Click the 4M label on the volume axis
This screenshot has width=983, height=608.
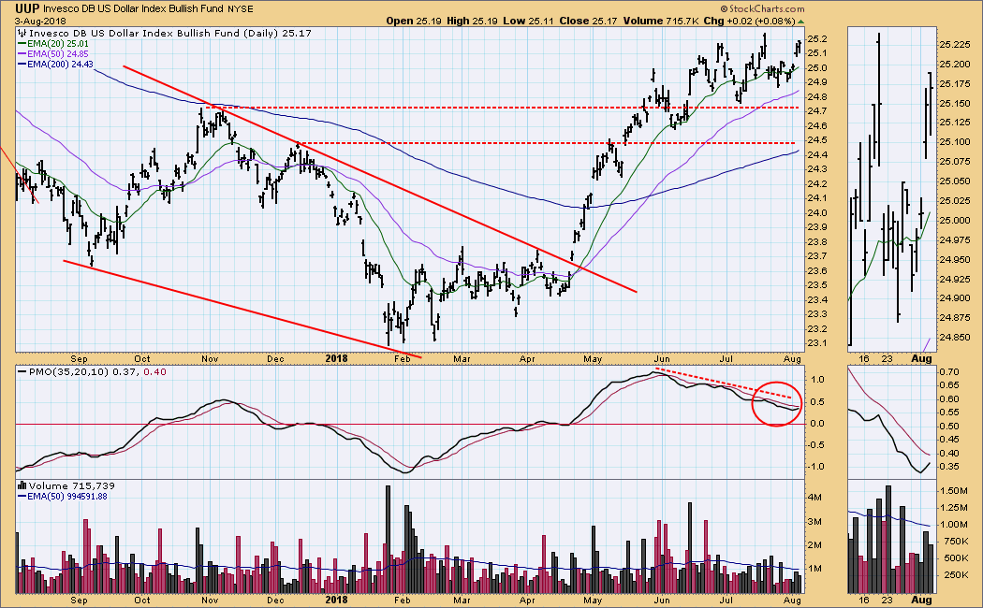click(815, 498)
